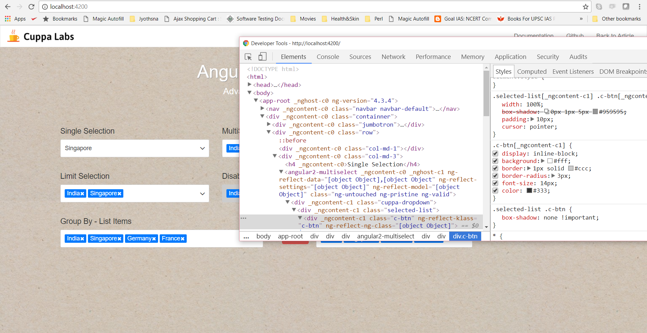Toggle the device toolbar in DevTools
Image resolution: width=647 pixels, height=333 pixels.
point(263,57)
